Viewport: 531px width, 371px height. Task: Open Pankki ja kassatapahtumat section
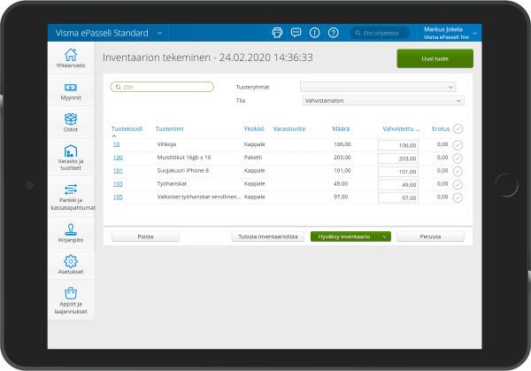[73, 197]
